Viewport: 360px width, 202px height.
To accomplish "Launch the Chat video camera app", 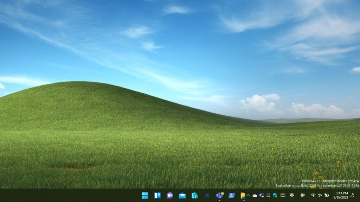I will click(x=170, y=195).
